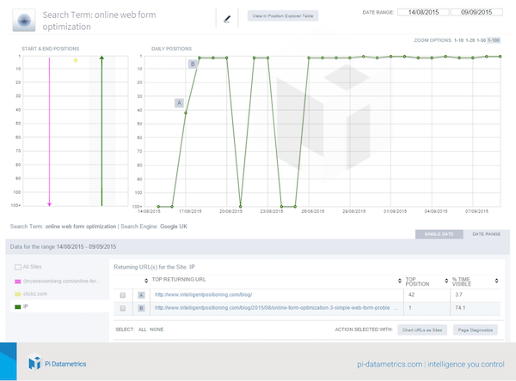Click Page Diagnostics button

476,330
